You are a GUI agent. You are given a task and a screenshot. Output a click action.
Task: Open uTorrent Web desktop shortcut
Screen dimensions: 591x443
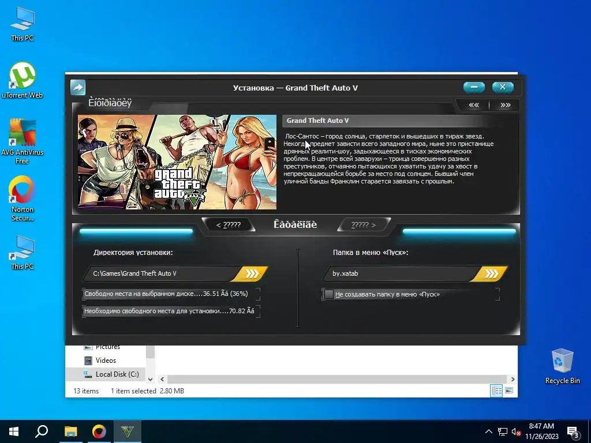click(x=23, y=80)
